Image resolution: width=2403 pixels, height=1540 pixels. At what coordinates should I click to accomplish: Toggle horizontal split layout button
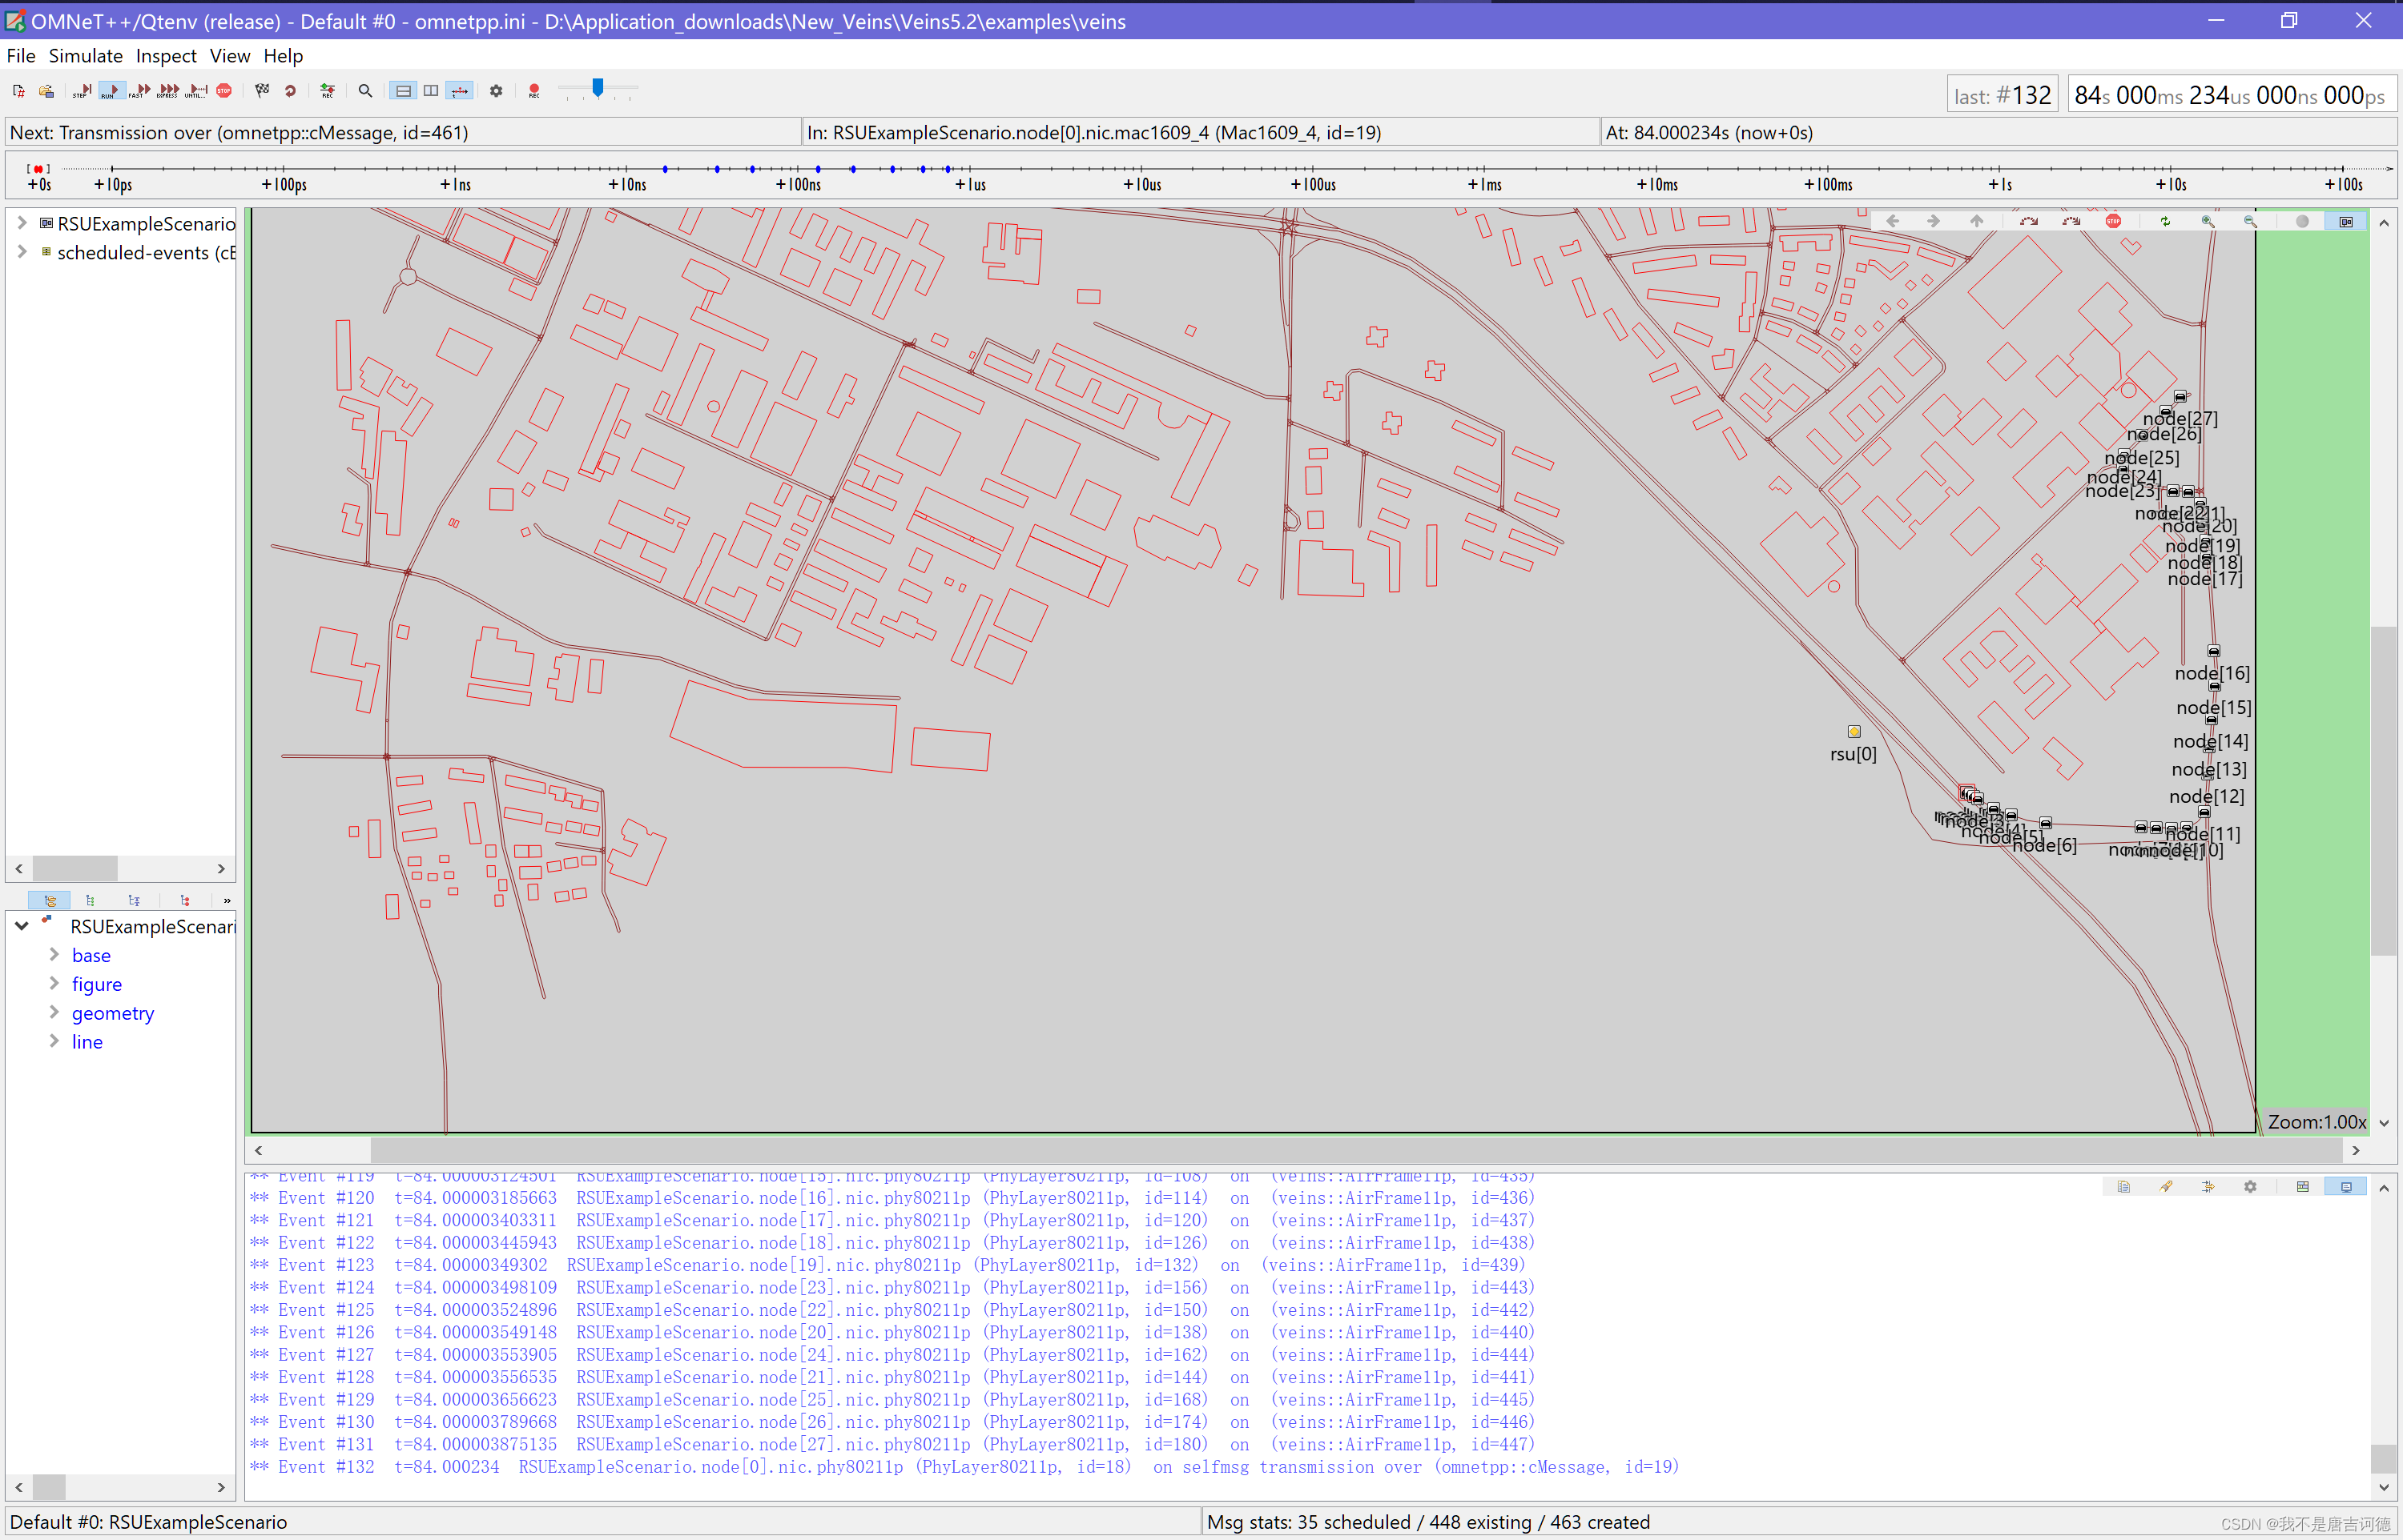403,91
